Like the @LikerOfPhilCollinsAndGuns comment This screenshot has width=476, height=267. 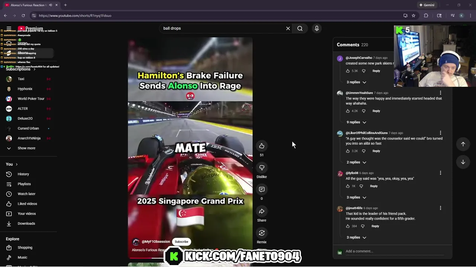[x=348, y=151]
